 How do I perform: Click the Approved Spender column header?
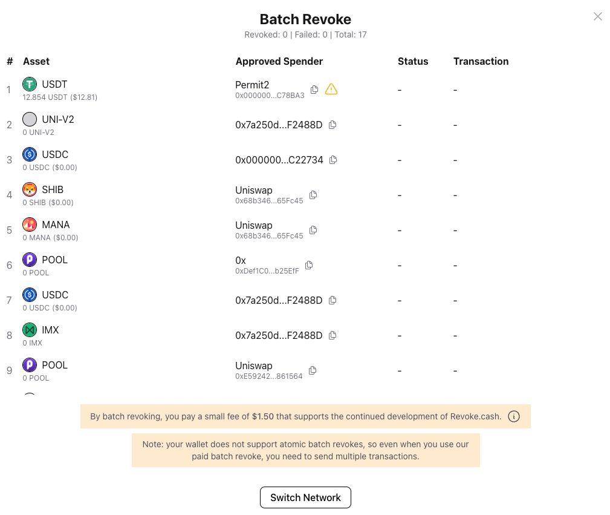pyautogui.click(x=279, y=61)
